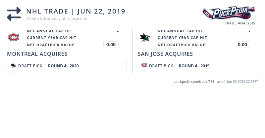Click the NHL TRADE | JUN 22, 2019 title
The image size is (265, 138).
click(x=76, y=11)
